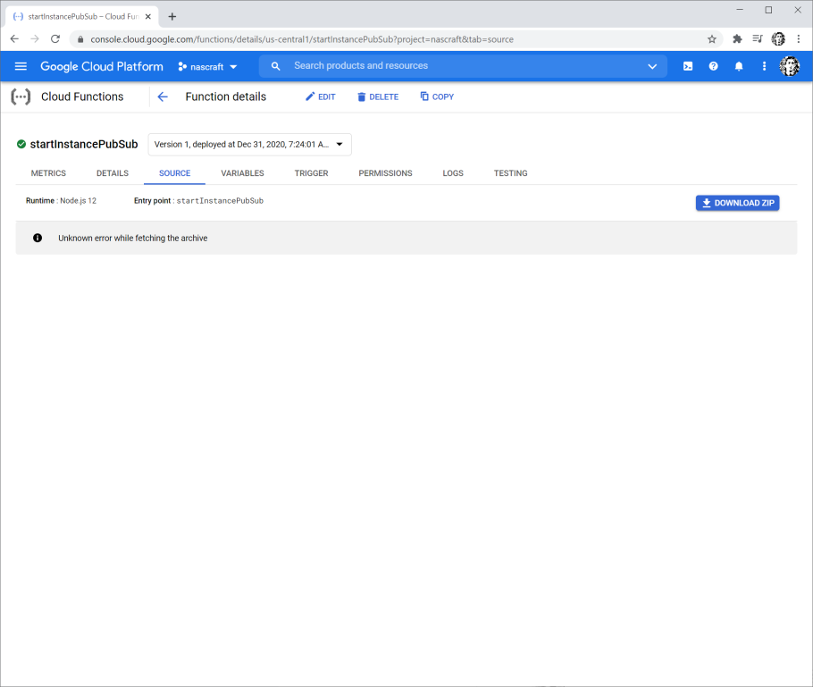Expand the nascraft project selector
Image resolution: width=813 pixels, height=687 pixels.
point(208,67)
